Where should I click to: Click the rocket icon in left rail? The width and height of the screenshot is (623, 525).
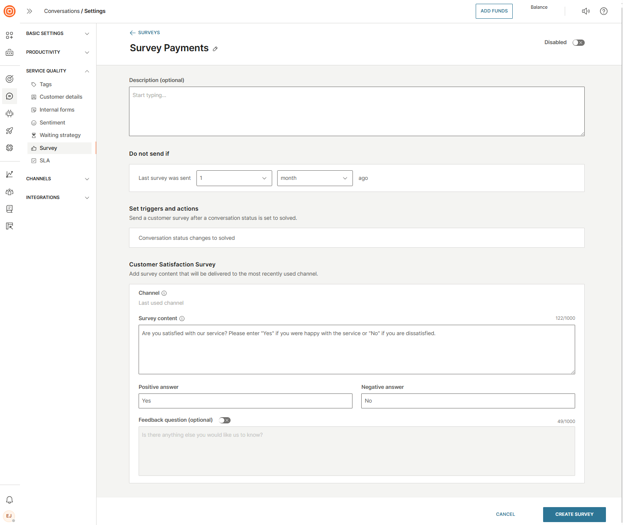[10, 131]
